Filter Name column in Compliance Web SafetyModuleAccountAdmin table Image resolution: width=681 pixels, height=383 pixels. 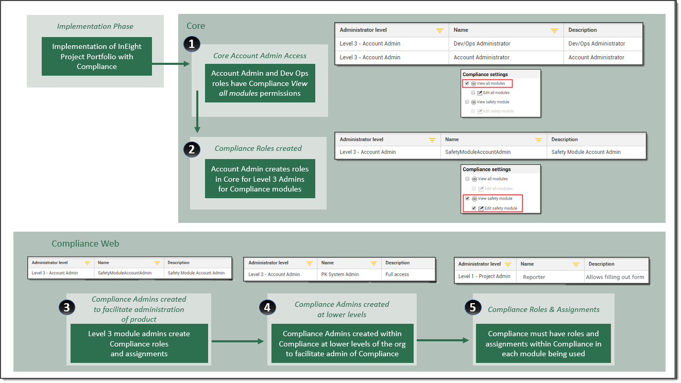(157, 263)
